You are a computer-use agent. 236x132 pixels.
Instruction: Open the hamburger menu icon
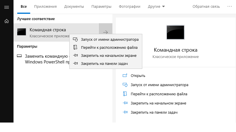click(x=7, y=7)
